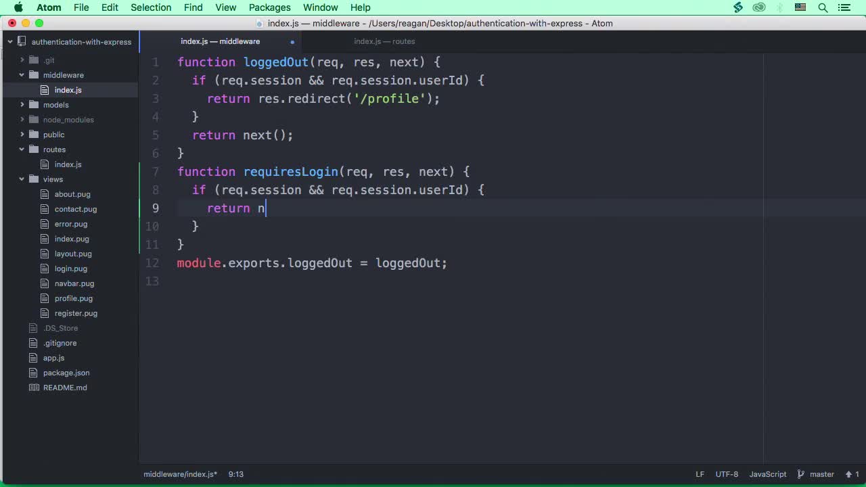The width and height of the screenshot is (866, 487).
Task: Click the file icon of app.js
Action: [x=34, y=358]
